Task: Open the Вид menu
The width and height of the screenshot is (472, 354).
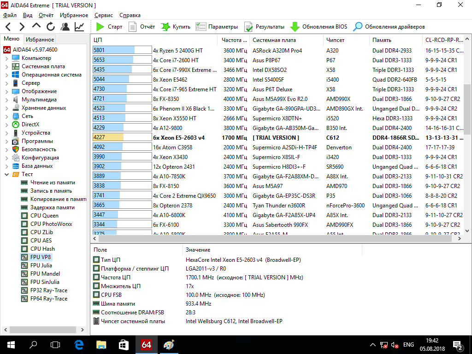Action: pyautogui.click(x=28, y=15)
